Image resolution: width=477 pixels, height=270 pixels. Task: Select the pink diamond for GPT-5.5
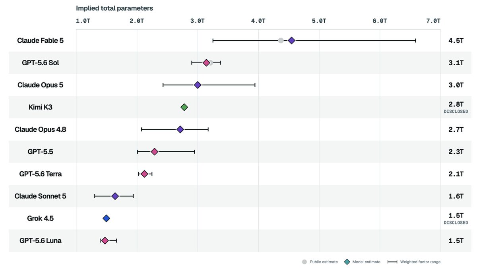155,151
